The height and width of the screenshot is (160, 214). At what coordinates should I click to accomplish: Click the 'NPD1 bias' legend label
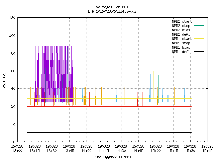181,47
